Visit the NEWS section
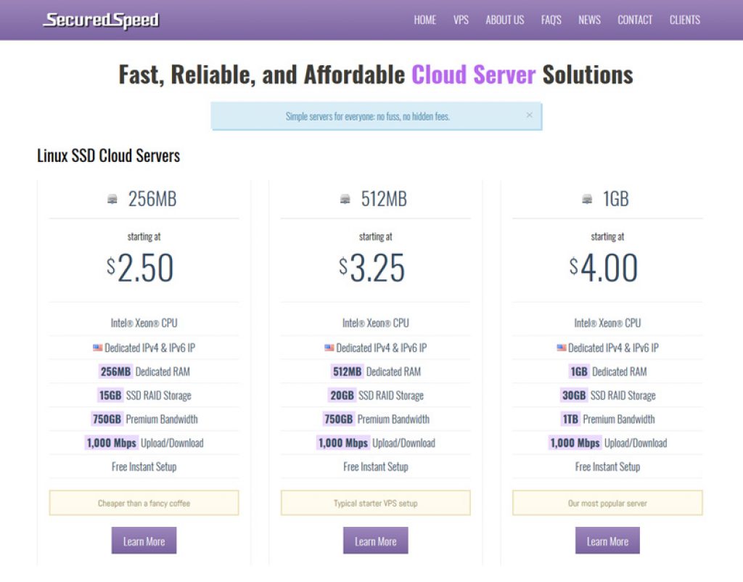743x582 pixels. point(589,20)
